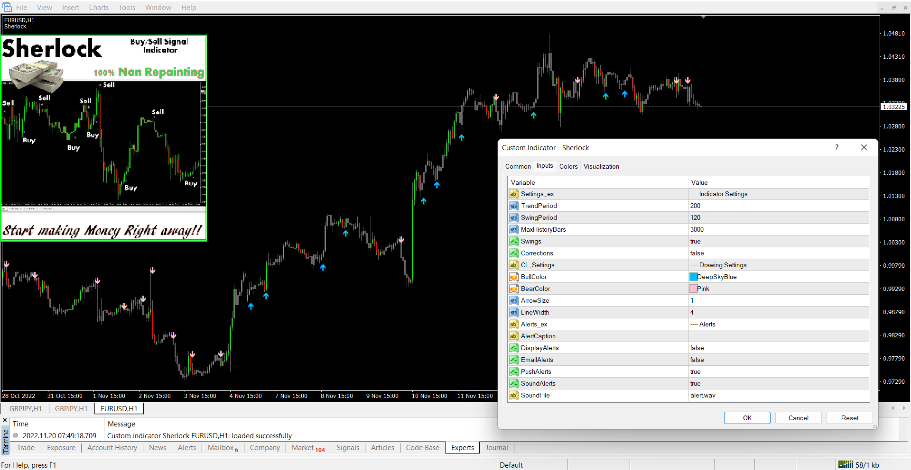Image resolution: width=911 pixels, height=470 pixels.
Task: Edit the SwingPeriod value field 120
Action: point(778,217)
